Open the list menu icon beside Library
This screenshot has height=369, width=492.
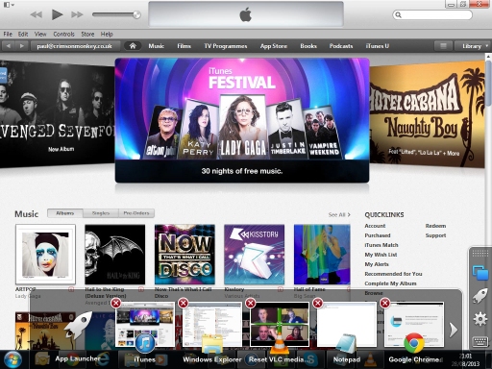tap(443, 46)
